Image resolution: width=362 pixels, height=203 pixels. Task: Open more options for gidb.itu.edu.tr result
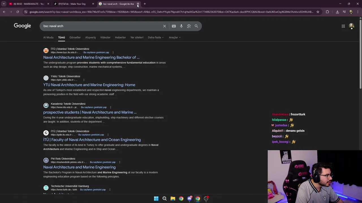108,135
